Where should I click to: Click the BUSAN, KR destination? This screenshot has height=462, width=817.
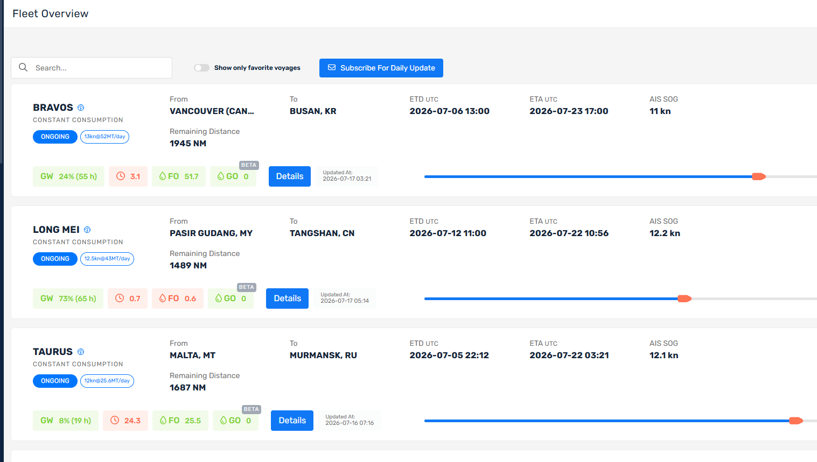(x=313, y=111)
